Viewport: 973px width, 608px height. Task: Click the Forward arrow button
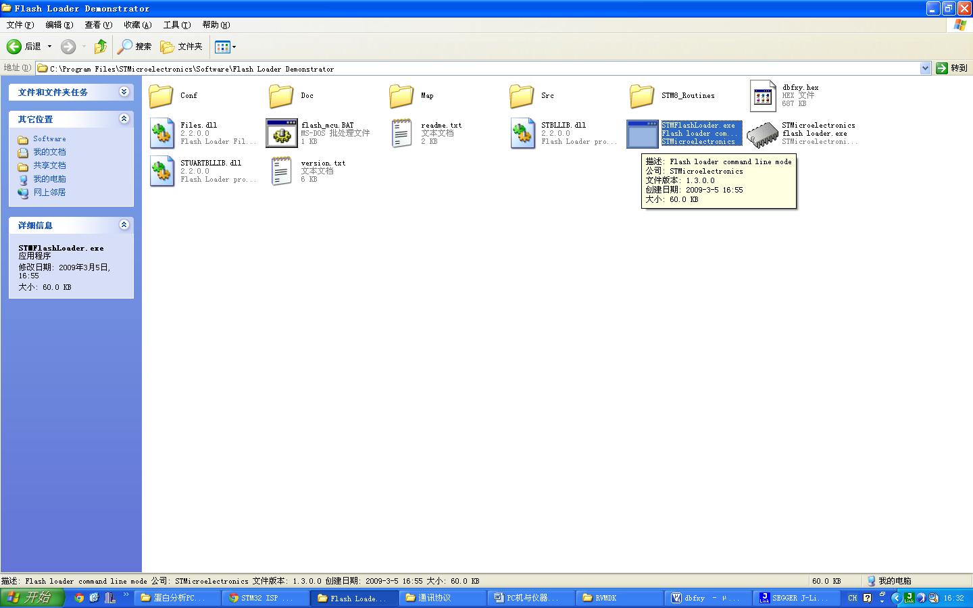click(68, 47)
